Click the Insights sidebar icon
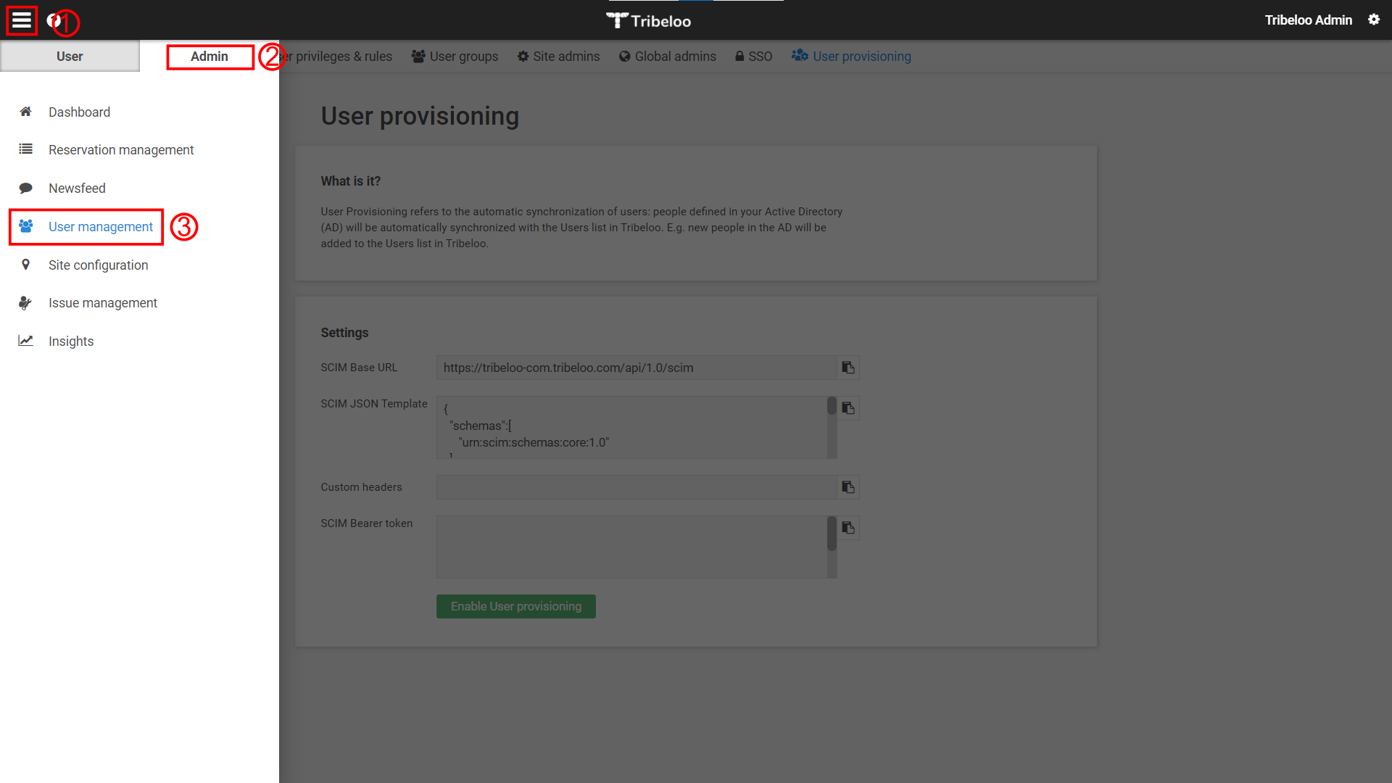1392x783 pixels. point(26,341)
